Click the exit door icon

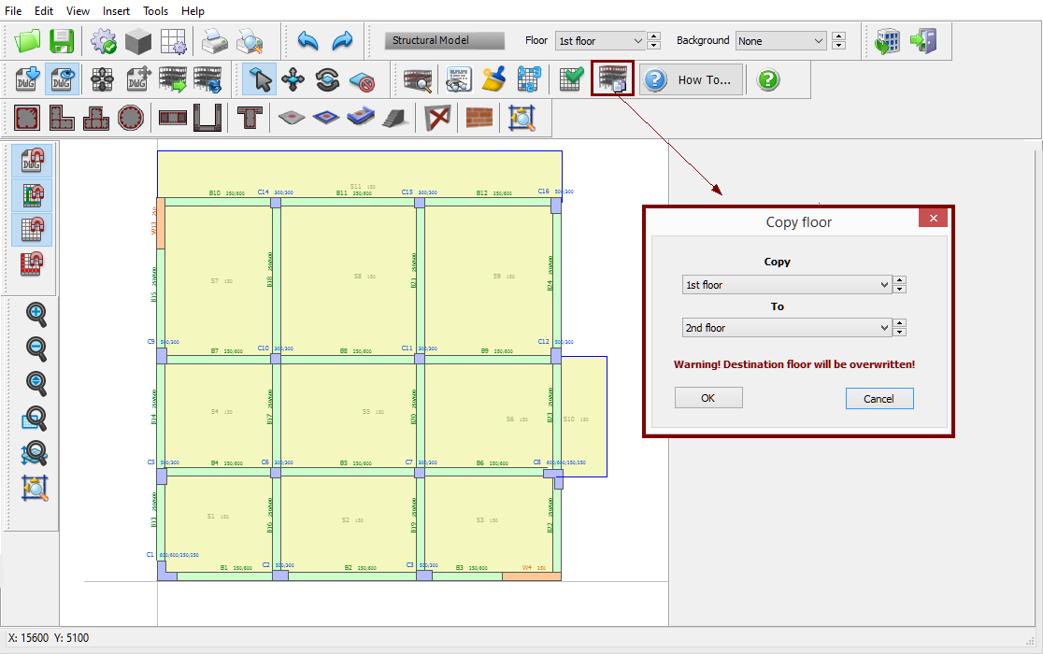pos(923,41)
